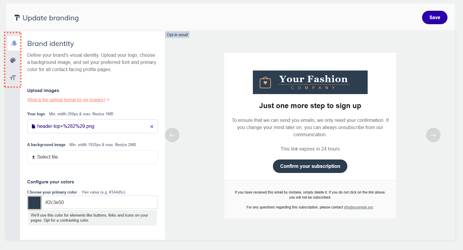463x250 pixels.
Task: Show the previous email preview
Action: click(x=172, y=135)
